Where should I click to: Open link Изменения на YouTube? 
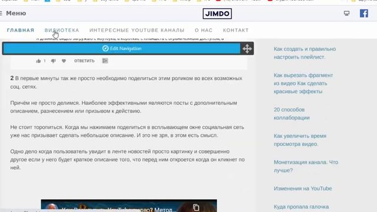(303, 188)
